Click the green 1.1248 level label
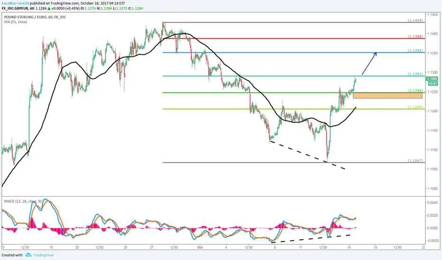The width and height of the screenshot is (442, 260). [x=415, y=91]
